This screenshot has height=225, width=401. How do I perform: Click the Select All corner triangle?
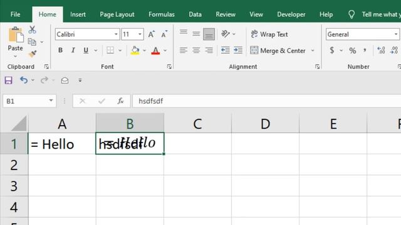[x=18, y=124]
